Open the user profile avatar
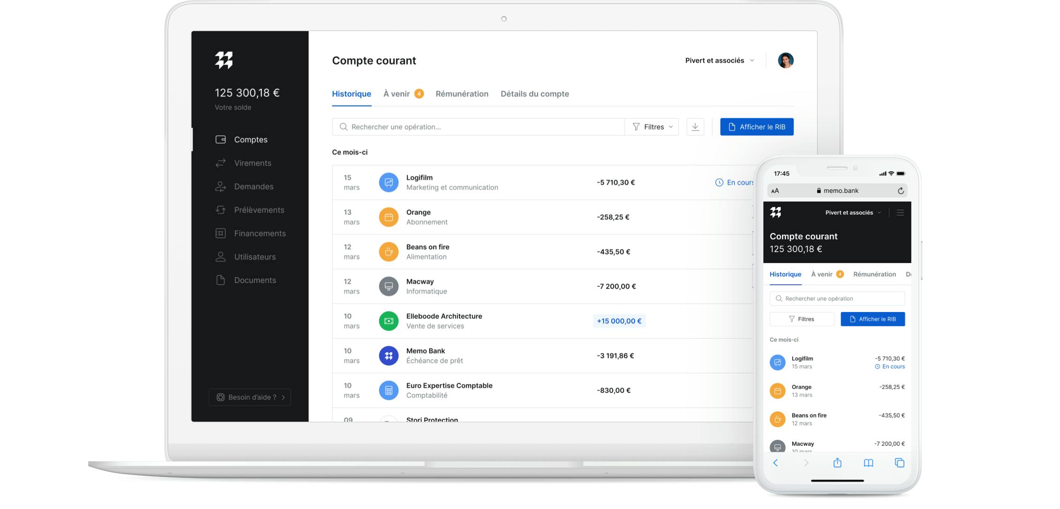Image resolution: width=1060 pixels, height=509 pixels. (786, 60)
